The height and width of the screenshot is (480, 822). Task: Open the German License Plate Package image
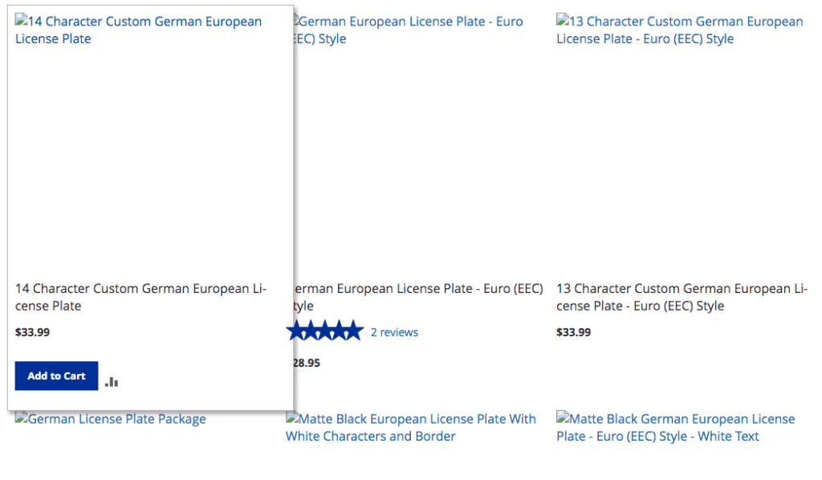tap(111, 419)
